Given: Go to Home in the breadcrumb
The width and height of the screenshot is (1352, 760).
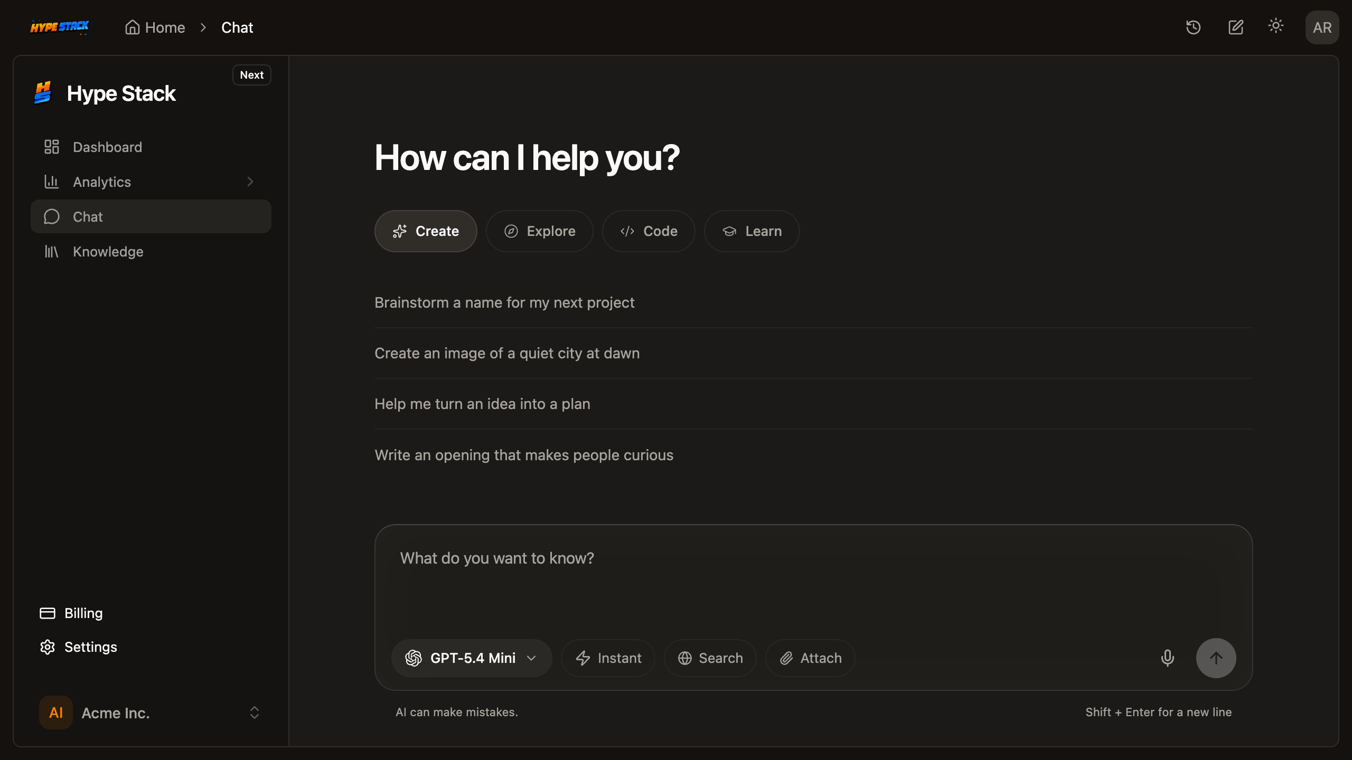Looking at the screenshot, I should 155,27.
